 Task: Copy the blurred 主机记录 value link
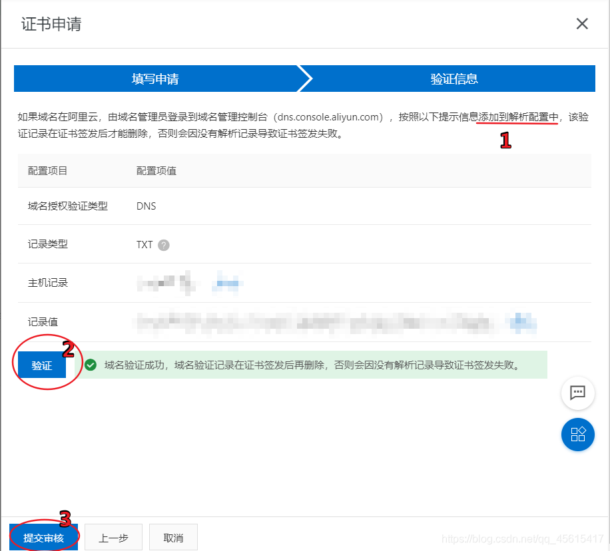point(227,283)
